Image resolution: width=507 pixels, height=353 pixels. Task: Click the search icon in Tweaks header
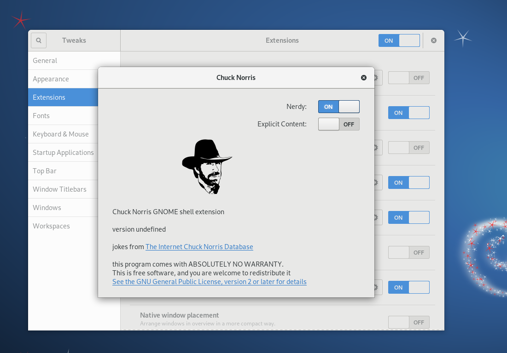pyautogui.click(x=39, y=40)
